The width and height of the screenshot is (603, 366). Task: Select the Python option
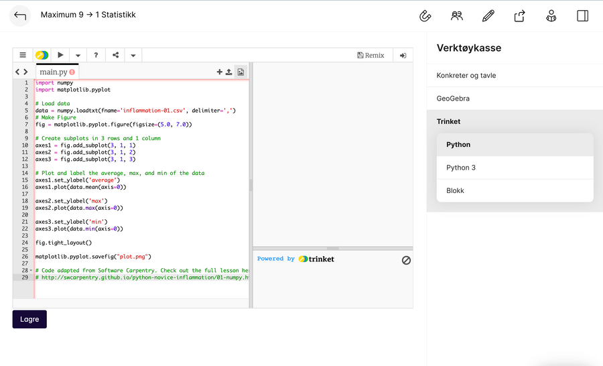point(515,145)
